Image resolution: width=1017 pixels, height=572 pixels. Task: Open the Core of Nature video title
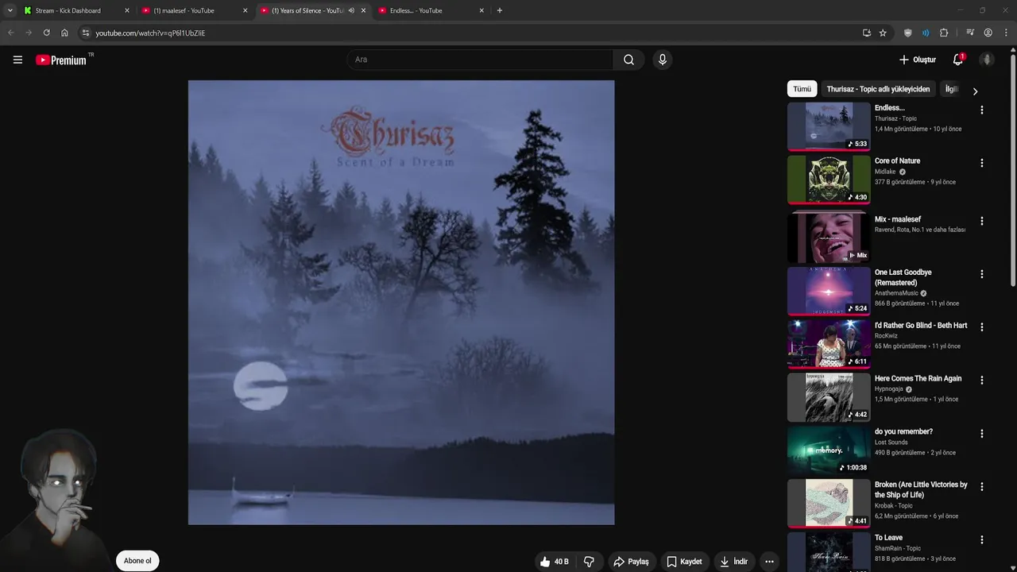pos(897,160)
